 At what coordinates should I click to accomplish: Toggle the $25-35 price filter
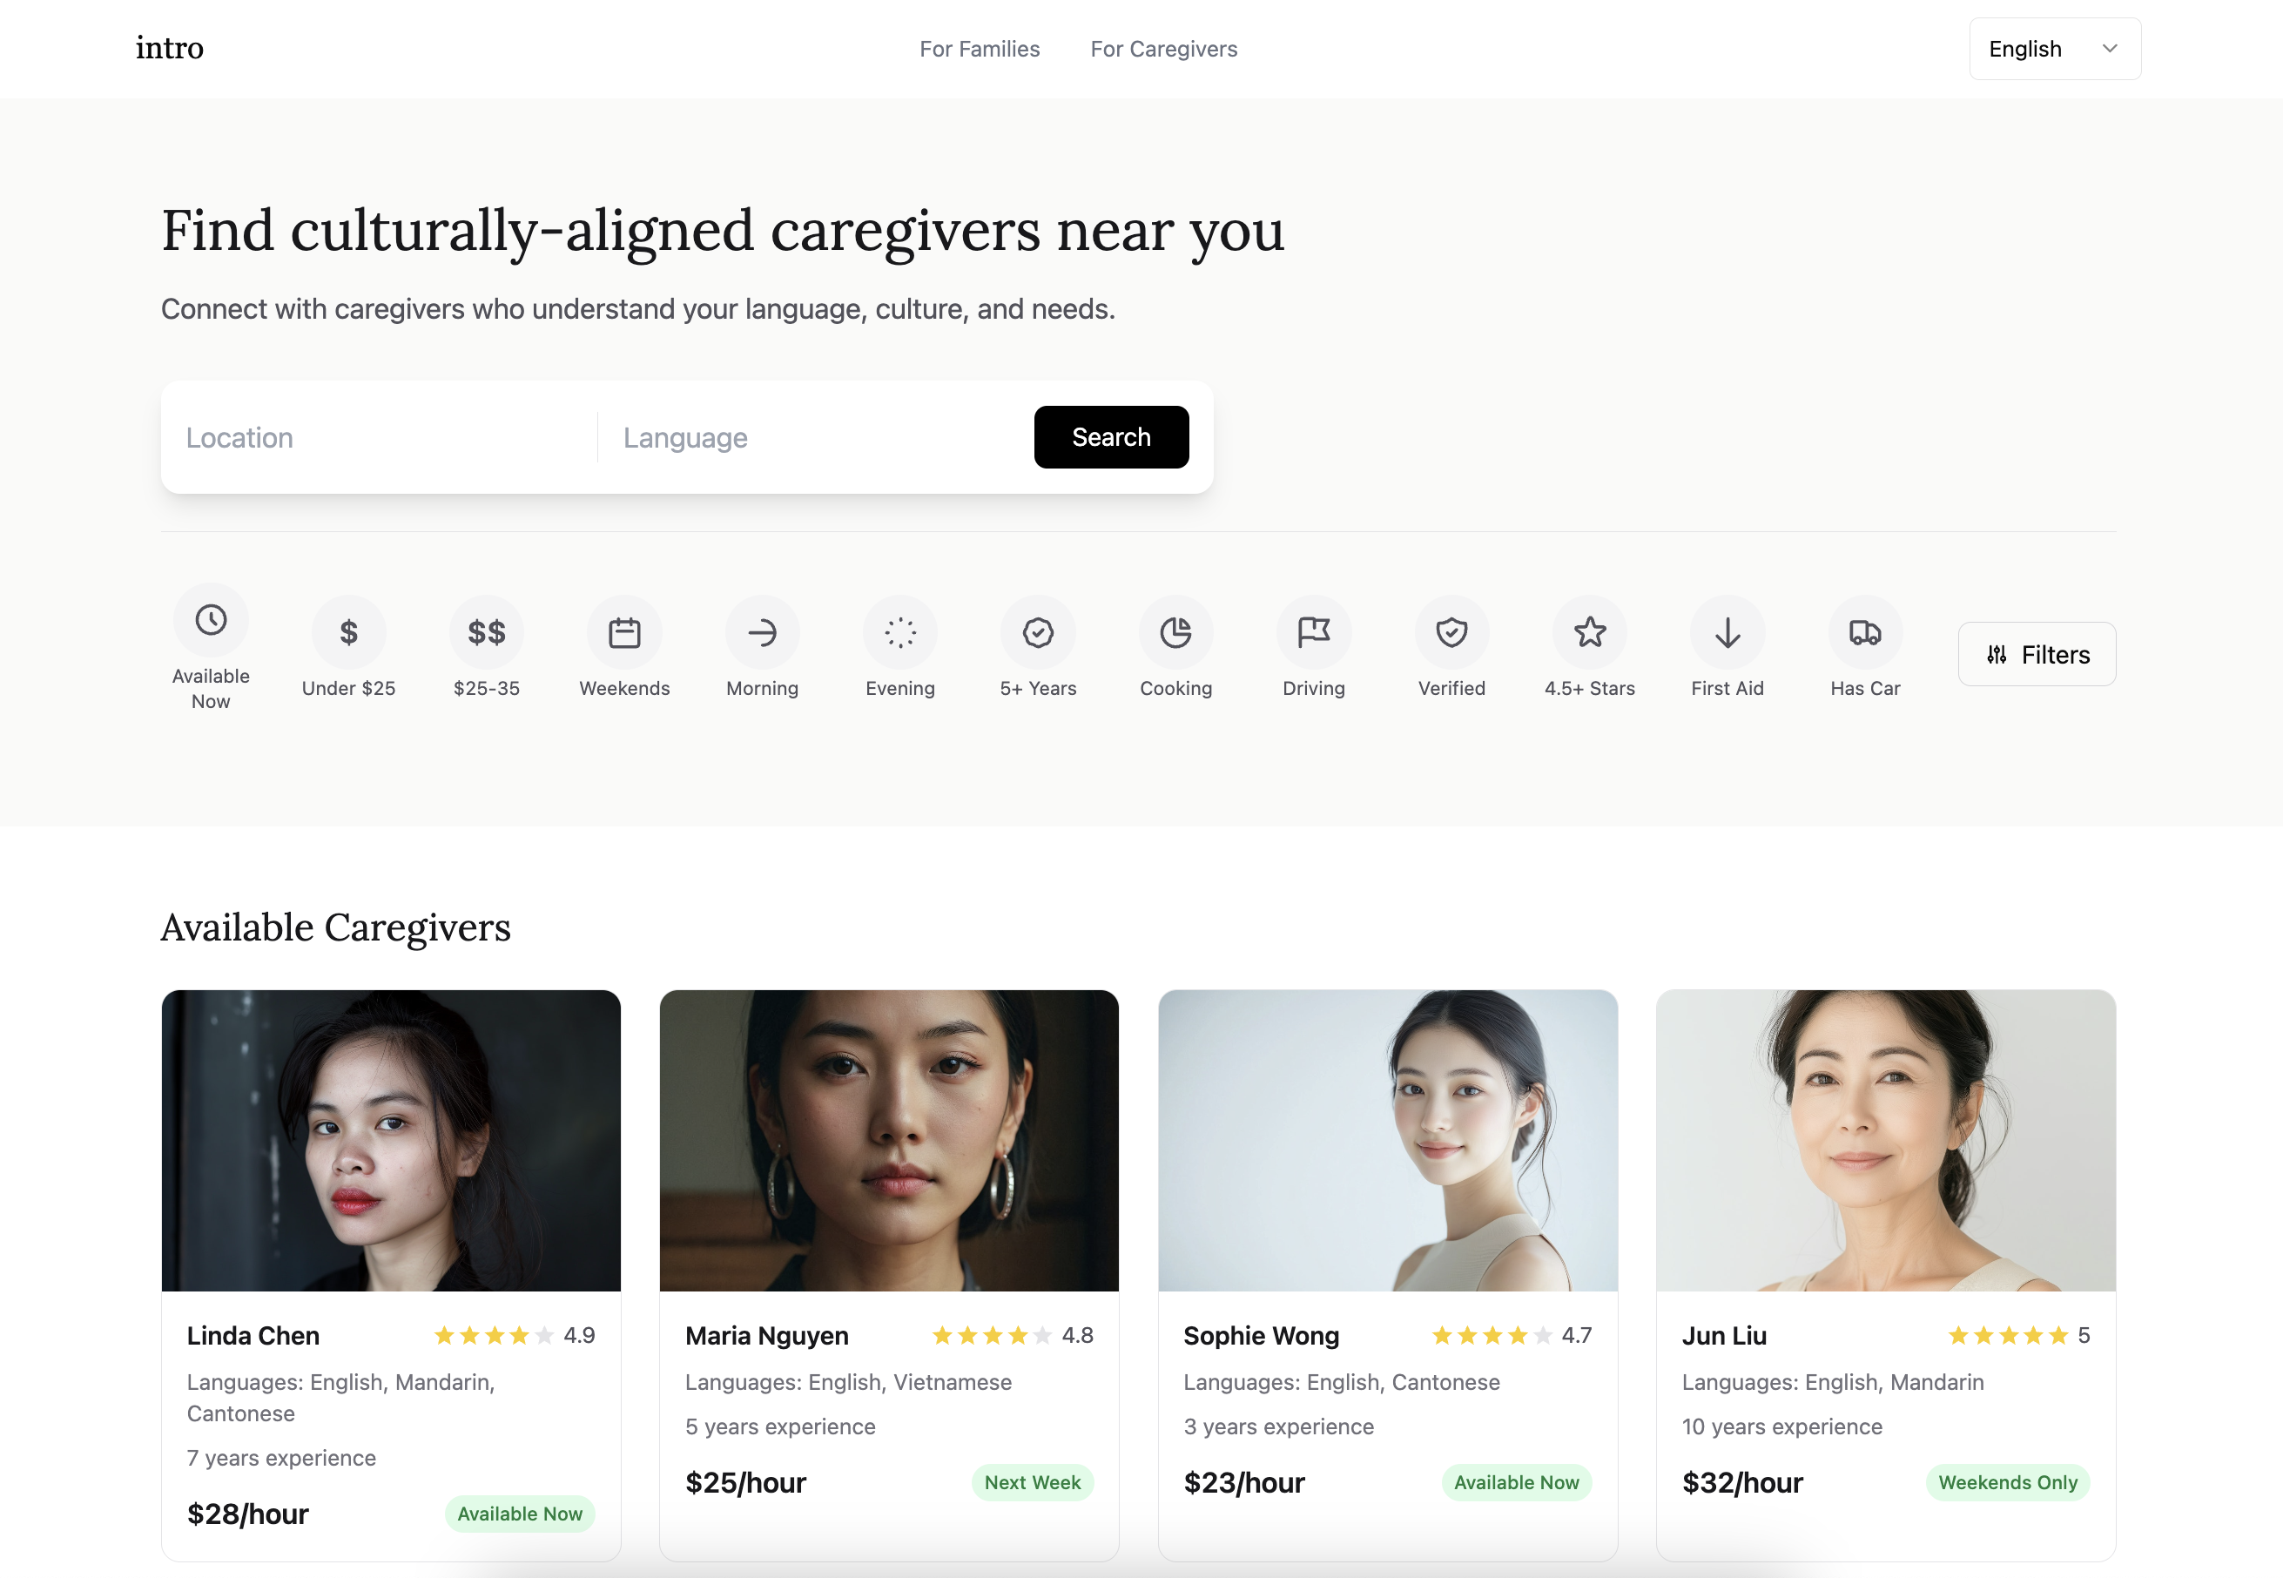(486, 633)
